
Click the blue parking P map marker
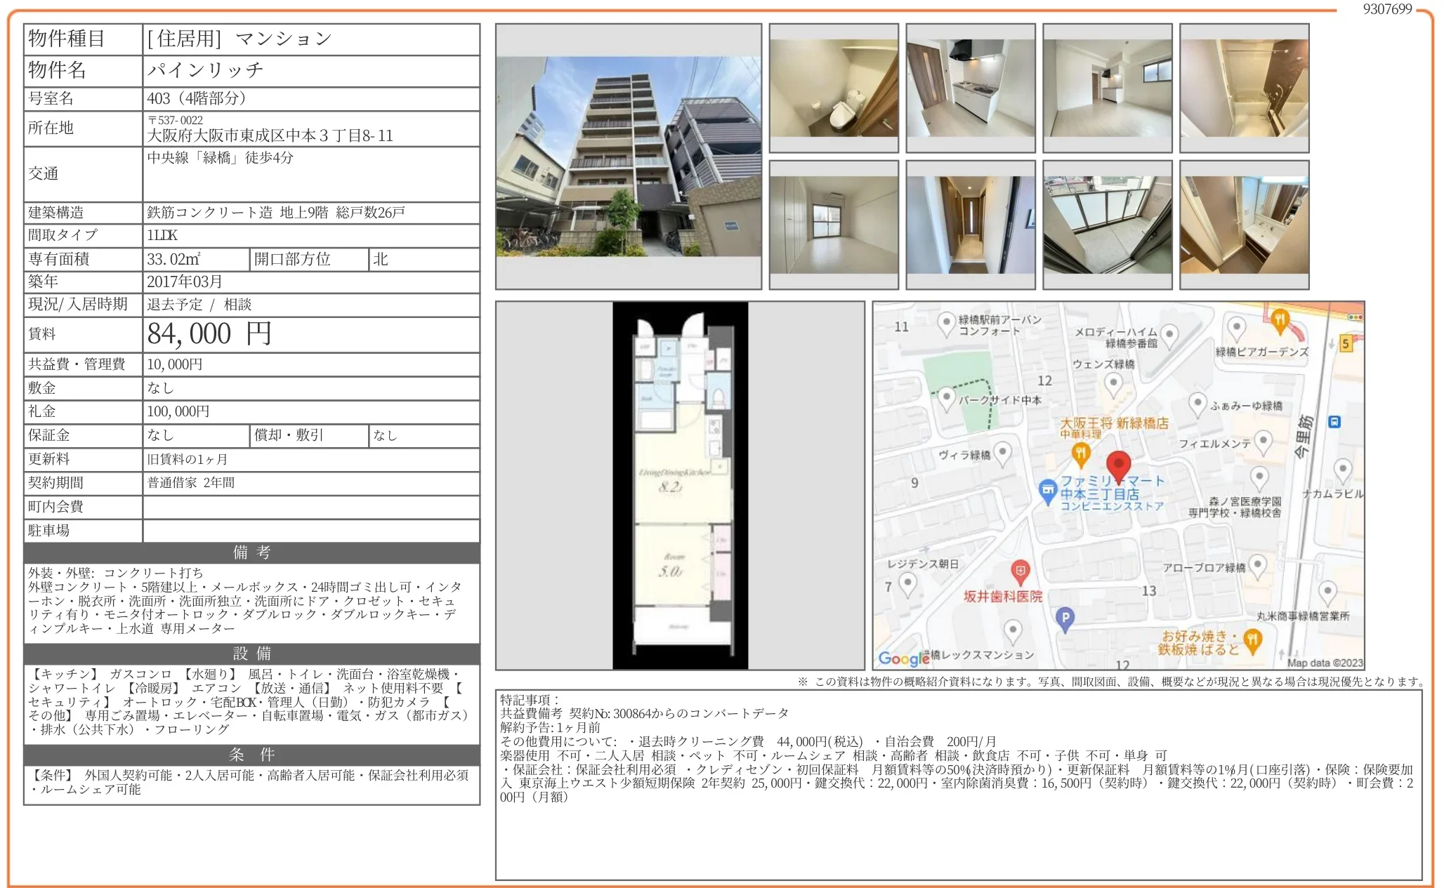[x=1065, y=618]
